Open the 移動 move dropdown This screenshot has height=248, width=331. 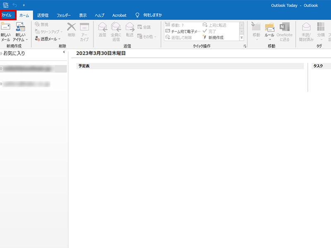(x=256, y=32)
